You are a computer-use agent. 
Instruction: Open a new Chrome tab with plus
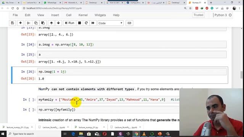pos(211,3)
